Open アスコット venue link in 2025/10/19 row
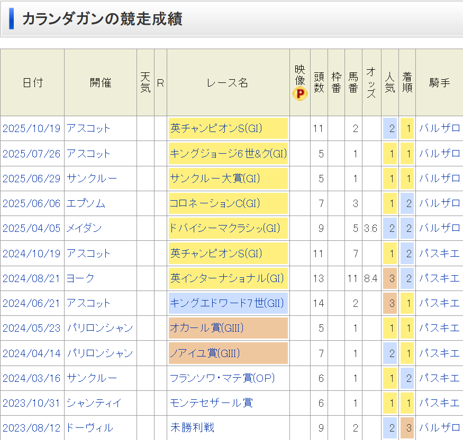463x440 pixels. point(88,128)
